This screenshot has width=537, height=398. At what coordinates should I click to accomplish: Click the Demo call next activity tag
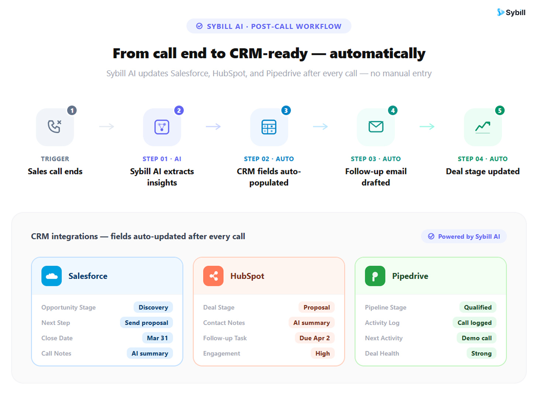[476, 338]
